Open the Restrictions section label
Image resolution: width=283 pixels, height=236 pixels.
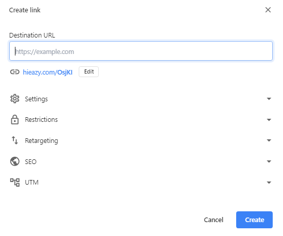pos(41,119)
